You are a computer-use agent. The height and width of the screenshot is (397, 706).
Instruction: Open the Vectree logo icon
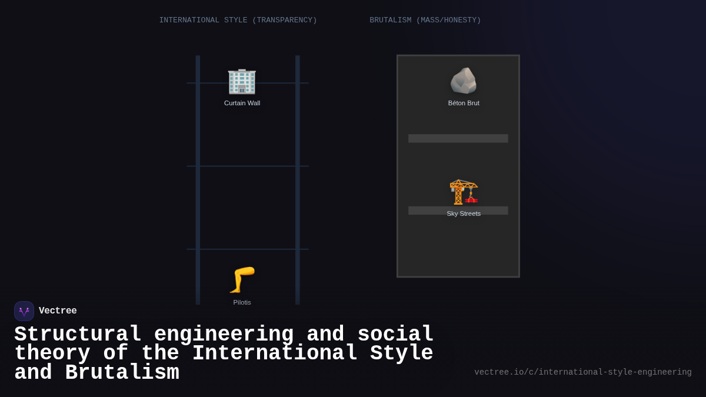[24, 311]
